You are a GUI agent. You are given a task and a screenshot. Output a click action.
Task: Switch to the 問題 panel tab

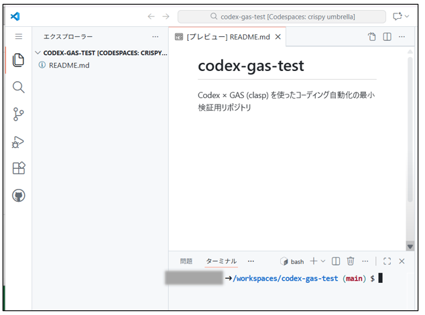tap(186, 261)
